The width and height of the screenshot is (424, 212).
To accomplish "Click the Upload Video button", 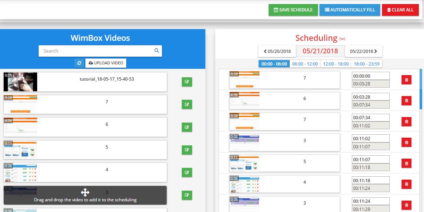I will coord(106,63).
